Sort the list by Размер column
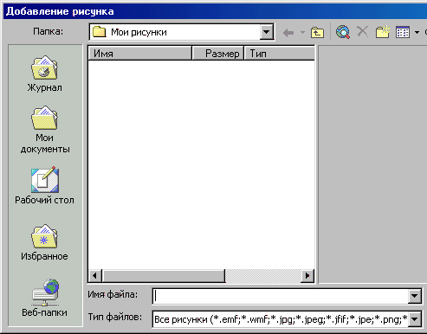This screenshot has height=334, width=427. pos(217,54)
